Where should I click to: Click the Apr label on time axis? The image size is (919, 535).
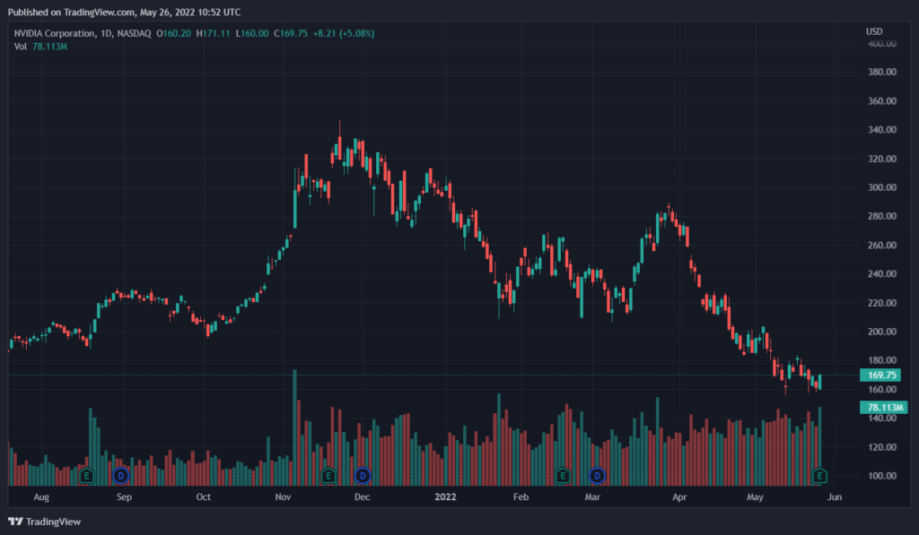click(x=679, y=496)
